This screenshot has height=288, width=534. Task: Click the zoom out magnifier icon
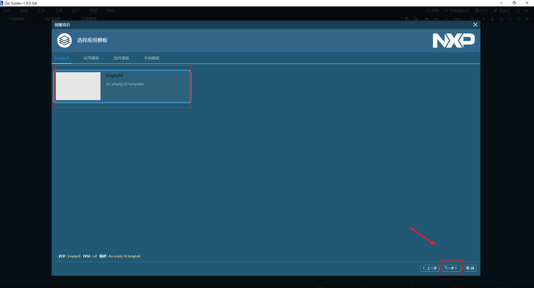tap(447, 19)
